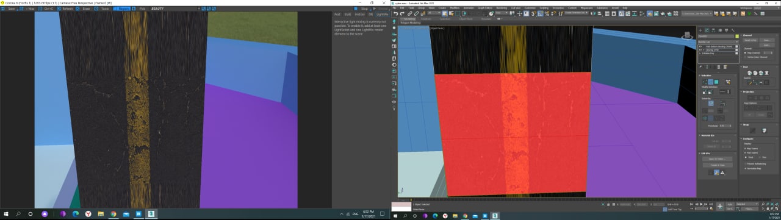Select the Thick seam display radio button
The image size is (781, 220).
pyautogui.click(x=746, y=157)
